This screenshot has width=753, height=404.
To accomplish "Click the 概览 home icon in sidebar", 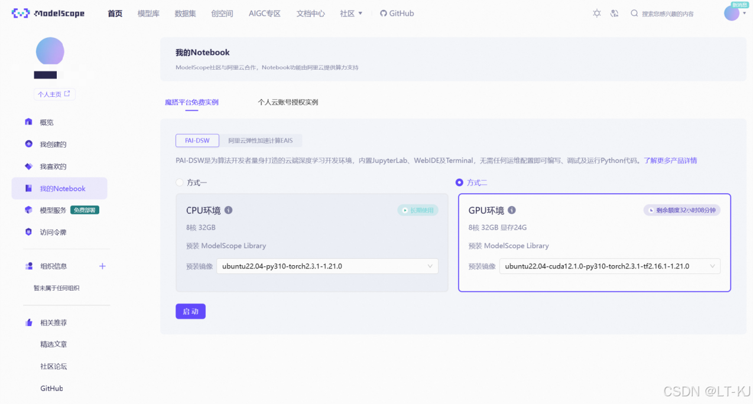I will click(x=28, y=122).
